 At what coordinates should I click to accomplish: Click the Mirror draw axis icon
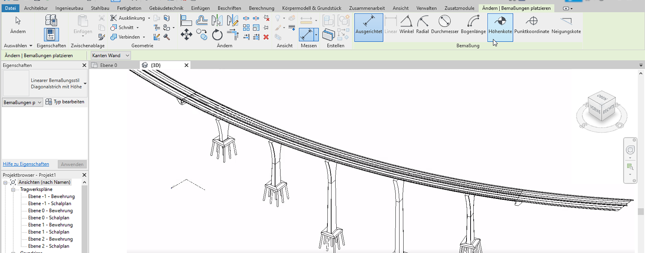(232, 21)
